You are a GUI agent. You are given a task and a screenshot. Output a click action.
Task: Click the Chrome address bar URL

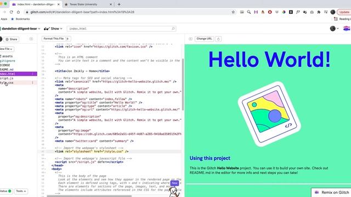pyautogui.click(x=82, y=12)
